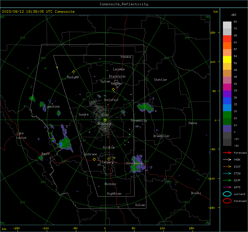Click the Lacombe label
The image size is (248, 232).
pos(119,69)
